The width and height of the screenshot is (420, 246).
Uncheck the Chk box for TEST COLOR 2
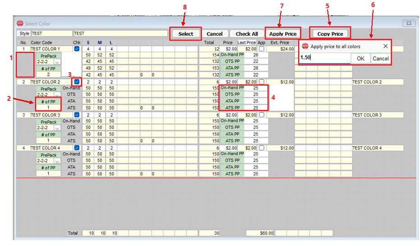coord(77,82)
